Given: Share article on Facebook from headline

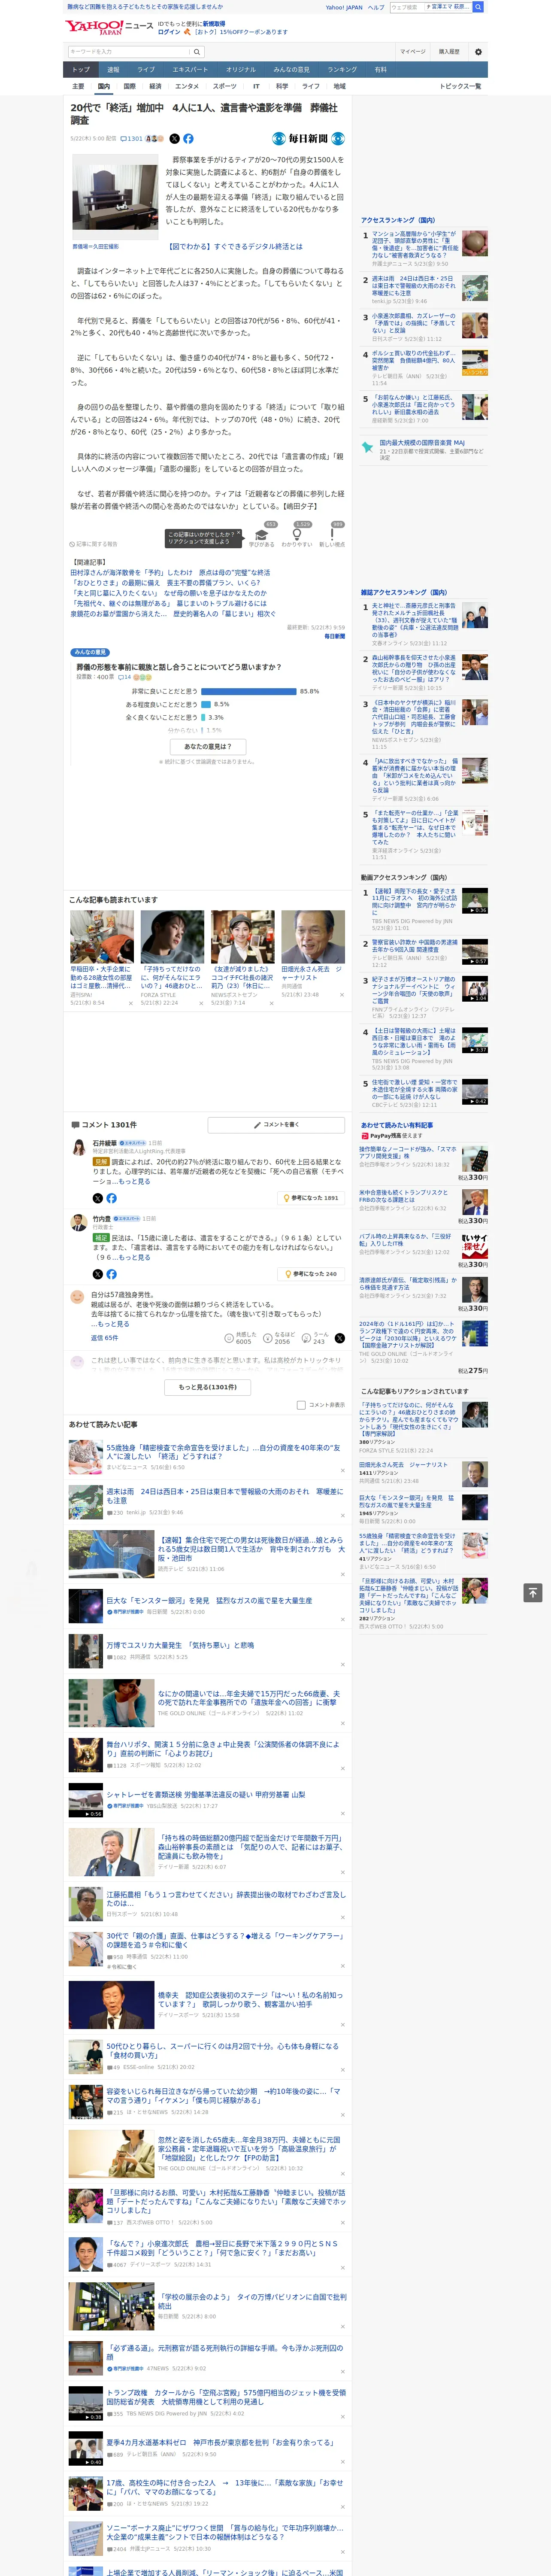Looking at the screenshot, I should 188,139.
